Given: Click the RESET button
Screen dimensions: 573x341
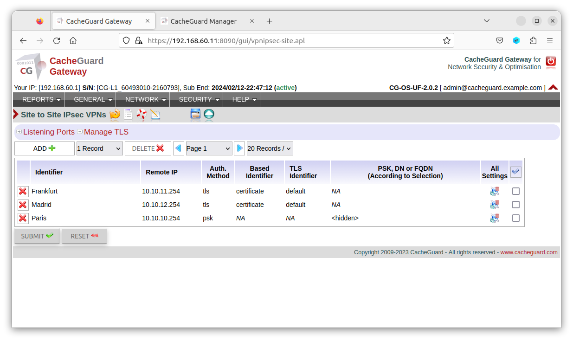Looking at the screenshot, I should (84, 236).
